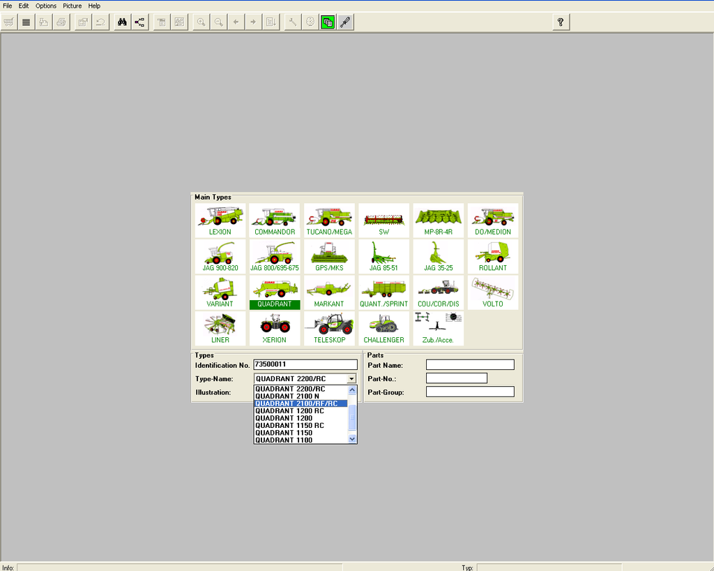Select the TELESKOP handler type
The width and height of the screenshot is (714, 571).
click(x=329, y=329)
